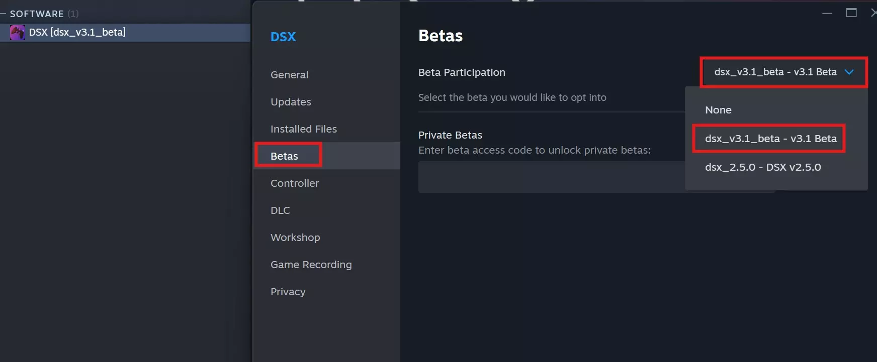Screen dimensions: 877x362
Task: Pick dsx_2.5.0 - DSX v2.5.0 option
Action: tap(763, 167)
